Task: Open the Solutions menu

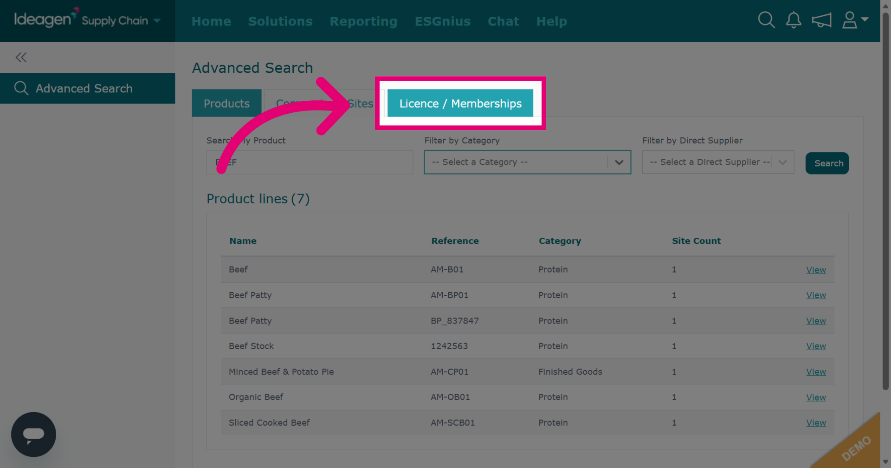Action: point(280,21)
